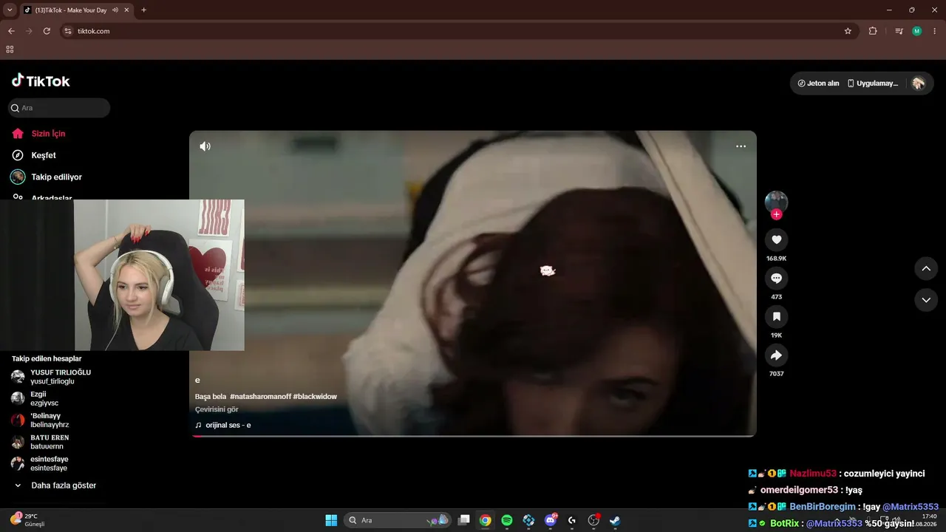Open the Chrome apps grid shortcut
Screen dimensions: 946x532
coord(10,50)
